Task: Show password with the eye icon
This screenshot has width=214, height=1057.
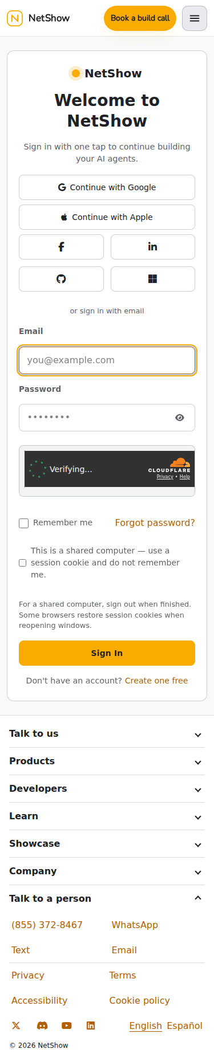Action: tap(180, 418)
